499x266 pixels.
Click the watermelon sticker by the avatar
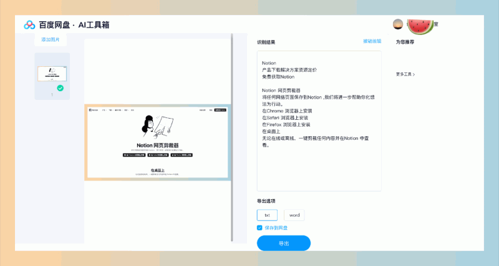point(420,26)
